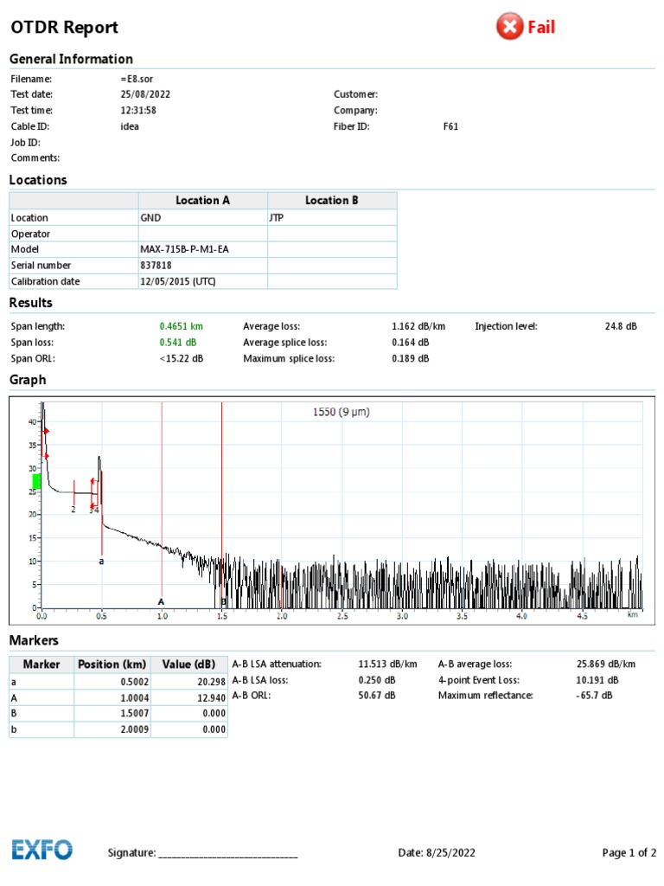Click the Page 1 of 2 indicator
This screenshot has width=664, height=886.
click(629, 852)
